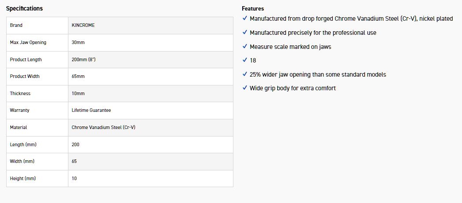
Task: Select the KINCROME brand value
Action: (83, 25)
